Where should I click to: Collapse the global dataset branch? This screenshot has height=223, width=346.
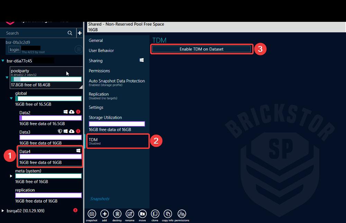click(10, 98)
